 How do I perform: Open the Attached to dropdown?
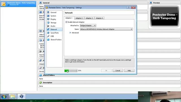pyautogui.click(x=88, y=25)
